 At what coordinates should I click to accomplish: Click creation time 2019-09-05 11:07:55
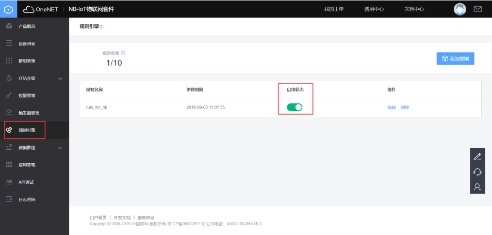pos(206,107)
